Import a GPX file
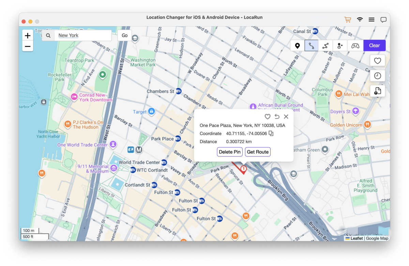Screen dimensions: 409x266 point(377,91)
